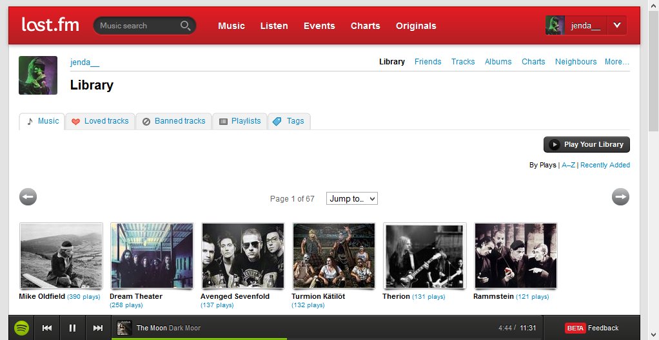Click the Play Your Library button

click(x=586, y=144)
